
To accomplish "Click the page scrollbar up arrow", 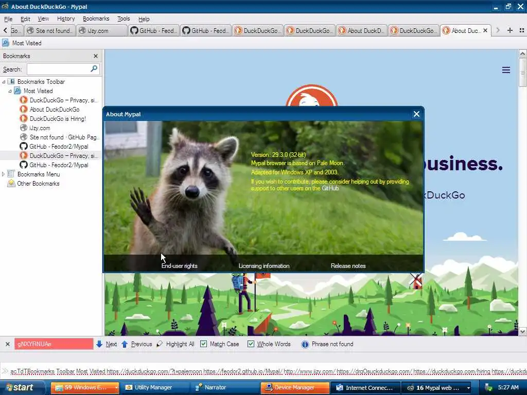I will [x=522, y=53].
